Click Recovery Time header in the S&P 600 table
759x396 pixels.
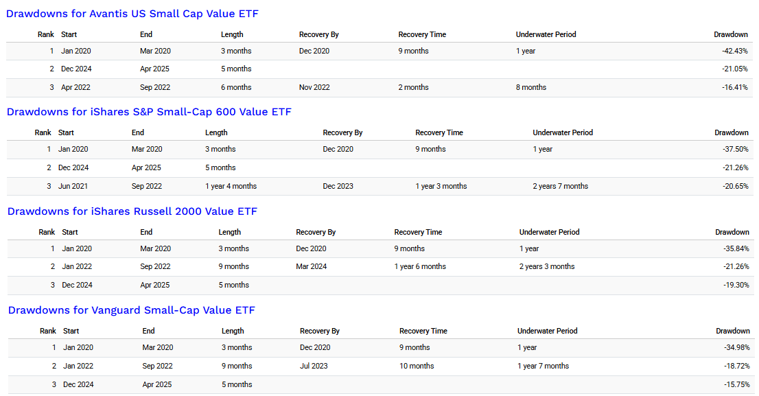pyautogui.click(x=439, y=132)
